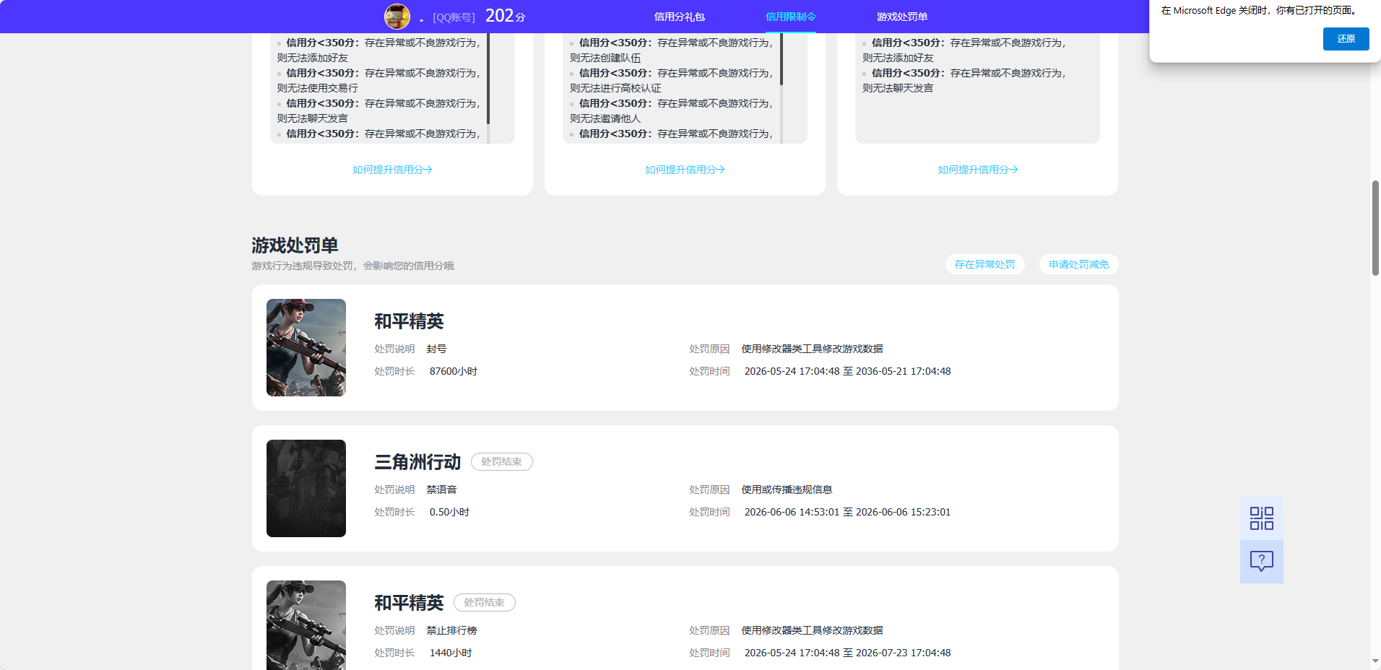The width and height of the screenshot is (1381, 670).
Task: Open the QR code floating icon
Action: point(1262,518)
